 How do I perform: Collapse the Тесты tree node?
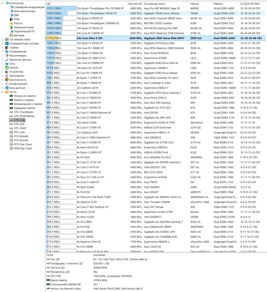click(x=3, y=92)
